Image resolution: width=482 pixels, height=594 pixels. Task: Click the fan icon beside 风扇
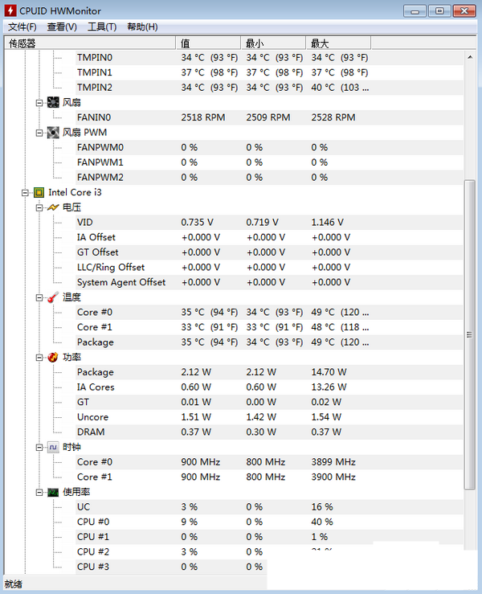pyautogui.click(x=53, y=102)
